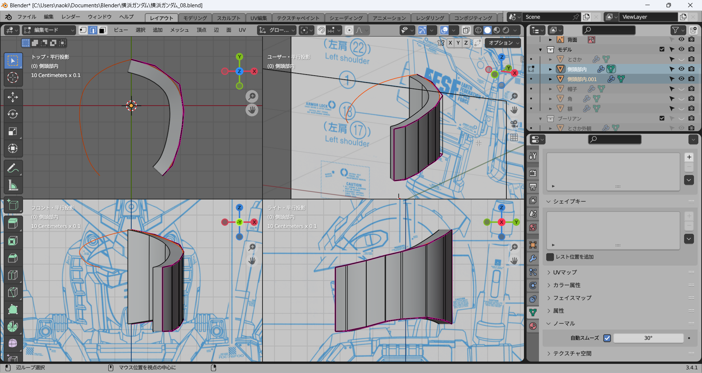Screen dimensions: 702x373
Task: Switch to face select mode
Action: 103,30
